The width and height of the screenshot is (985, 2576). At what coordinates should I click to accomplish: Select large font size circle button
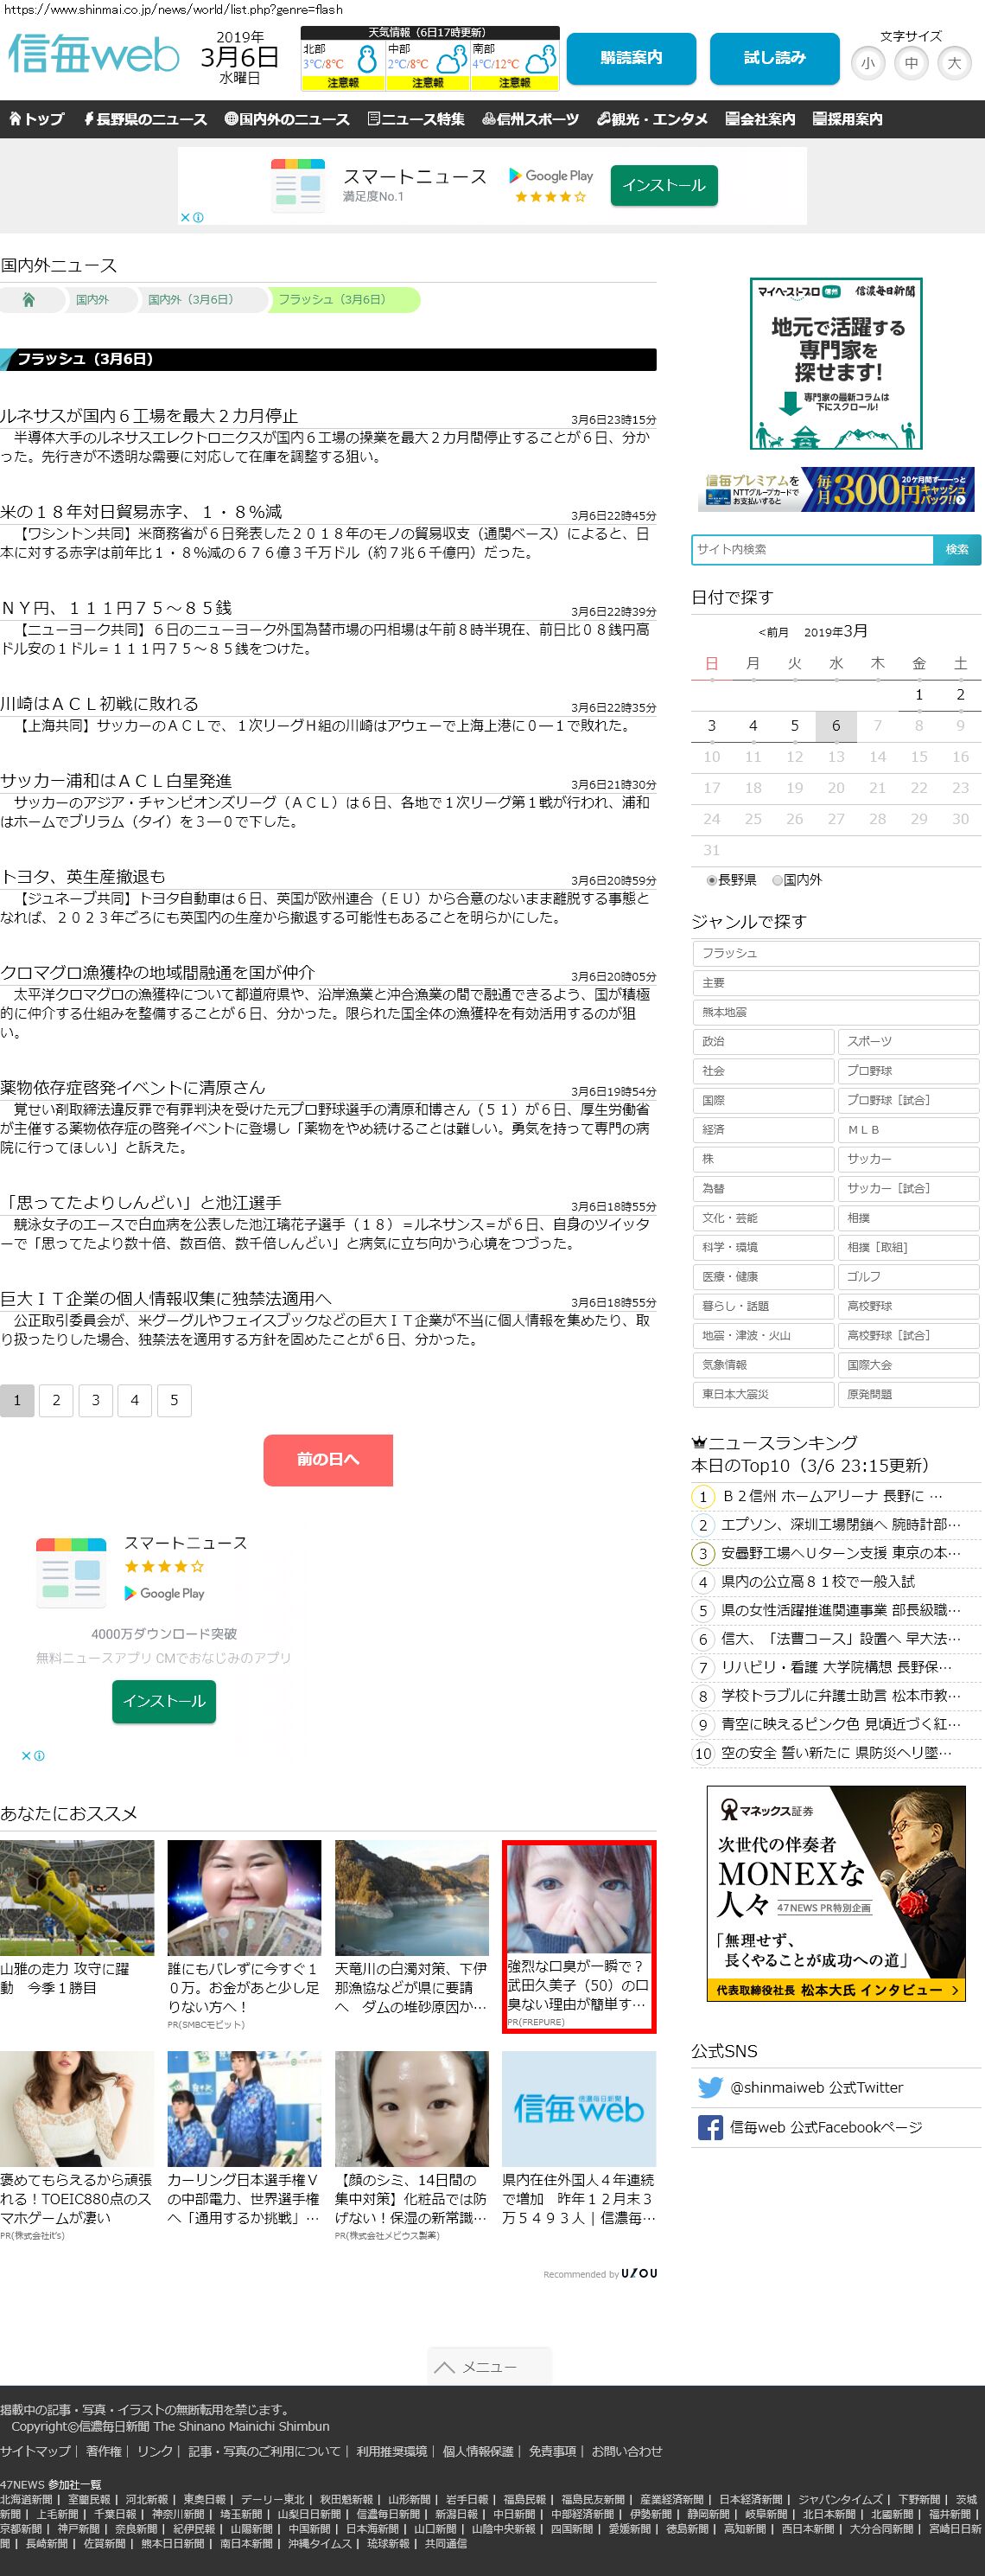click(954, 63)
